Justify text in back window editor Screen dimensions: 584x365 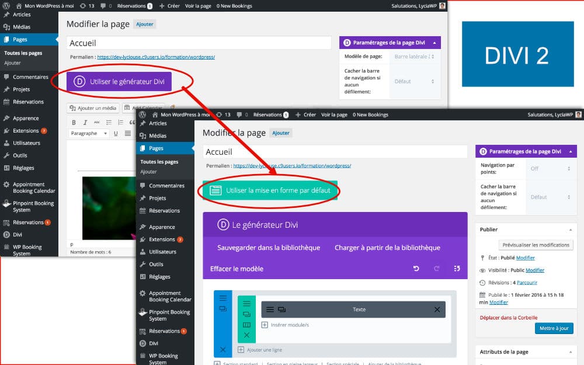128,133
